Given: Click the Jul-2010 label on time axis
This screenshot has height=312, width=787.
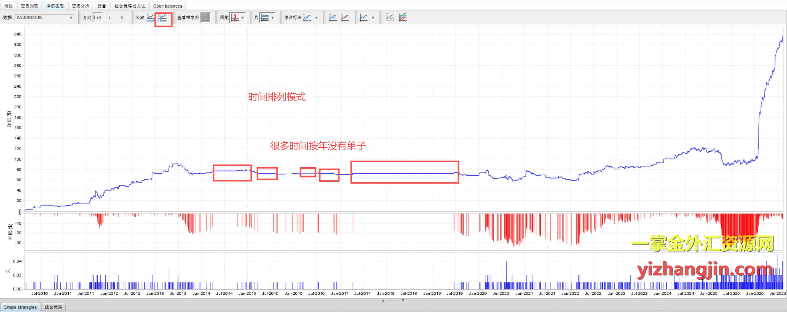Looking at the screenshot, I should pyautogui.click(x=40, y=293).
